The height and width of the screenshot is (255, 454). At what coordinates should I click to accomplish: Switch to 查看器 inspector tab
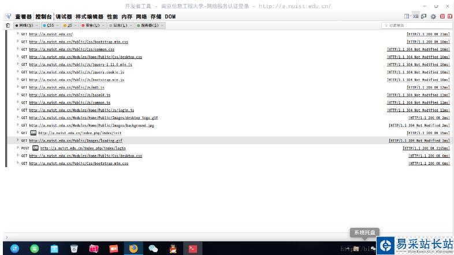(23, 17)
